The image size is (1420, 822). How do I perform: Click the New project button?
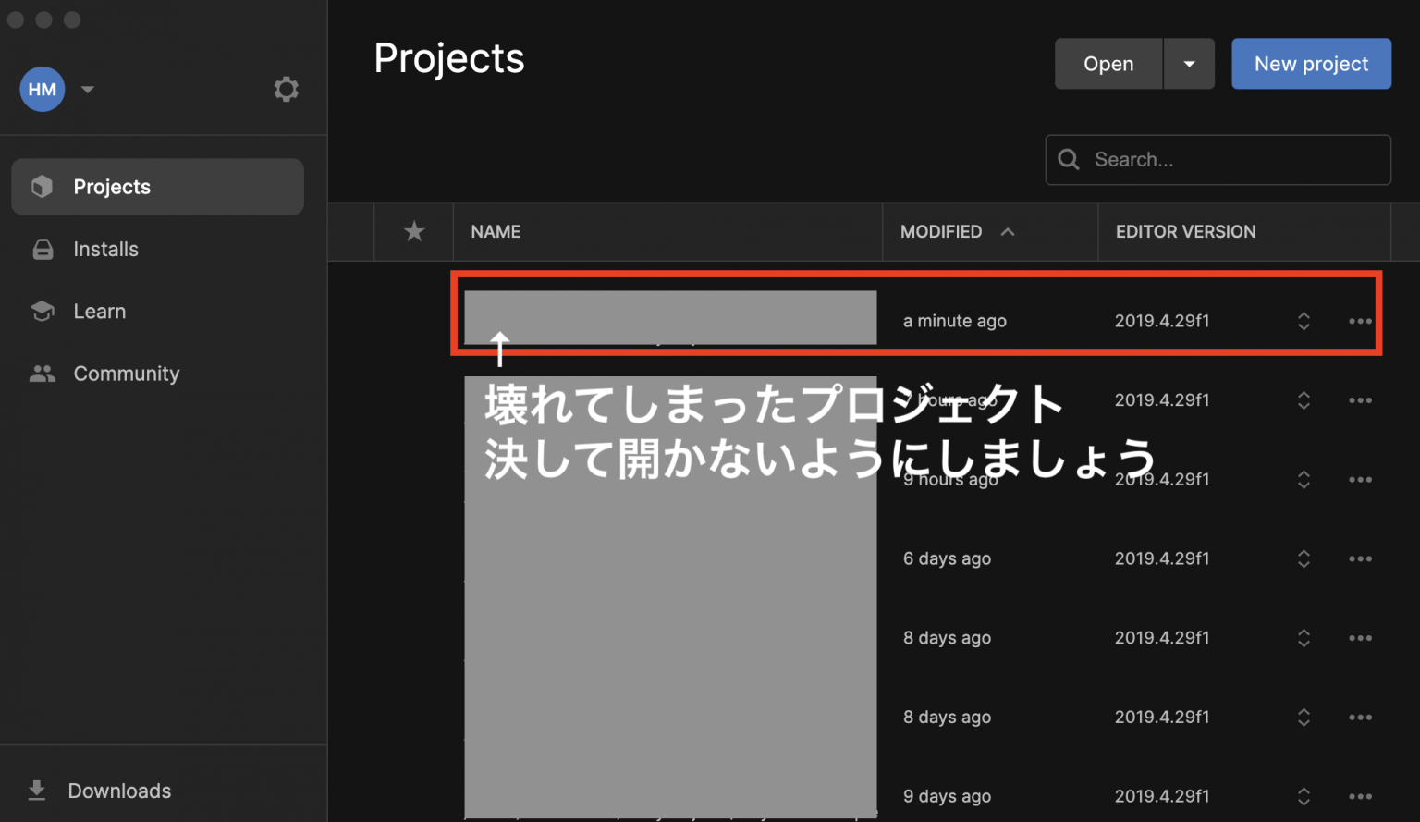pyautogui.click(x=1311, y=63)
